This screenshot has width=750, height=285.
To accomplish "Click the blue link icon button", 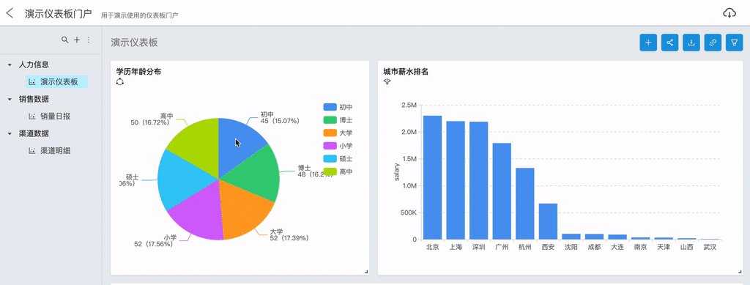I will click(x=713, y=42).
